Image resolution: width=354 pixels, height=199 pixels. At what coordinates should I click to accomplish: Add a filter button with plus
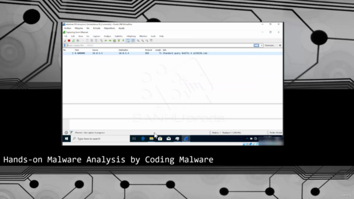click(280, 45)
